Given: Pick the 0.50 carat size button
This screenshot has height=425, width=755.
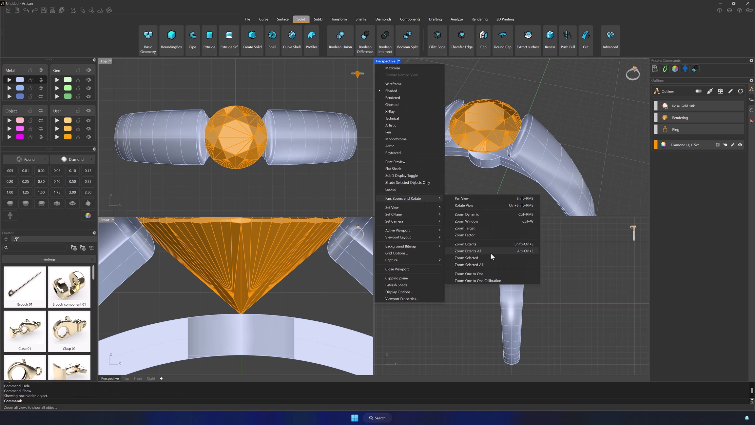Looking at the screenshot, I should pos(72,182).
